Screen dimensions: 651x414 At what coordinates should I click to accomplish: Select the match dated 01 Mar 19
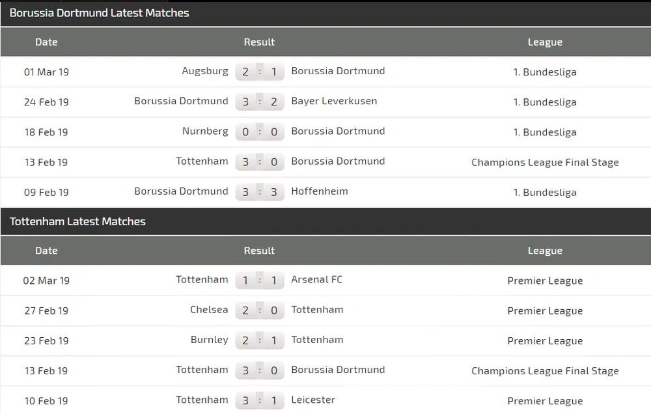coord(46,72)
